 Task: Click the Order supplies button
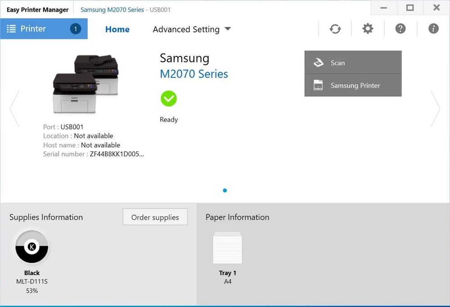point(155,217)
